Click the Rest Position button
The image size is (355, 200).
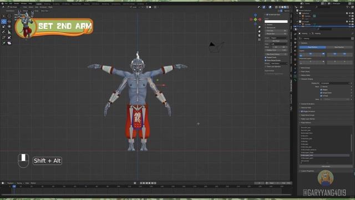339,47
